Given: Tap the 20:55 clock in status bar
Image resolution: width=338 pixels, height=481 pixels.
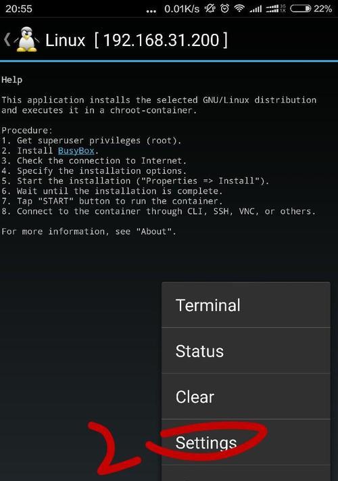Looking at the screenshot, I should pos(19,9).
